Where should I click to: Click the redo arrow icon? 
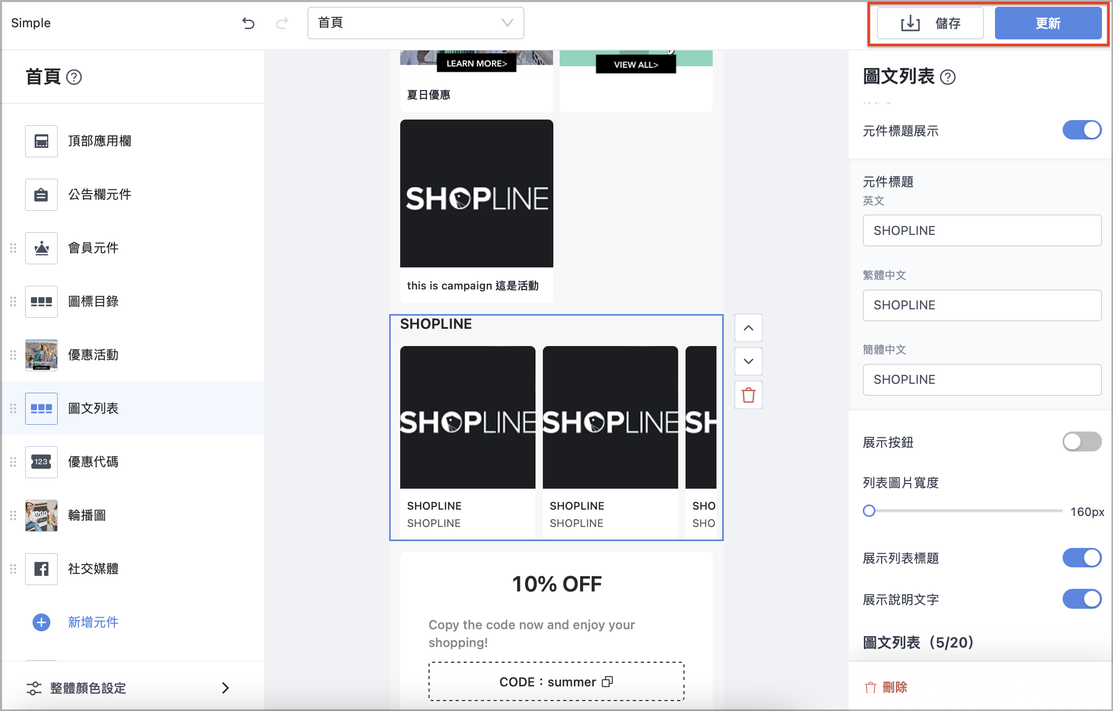pyautogui.click(x=282, y=23)
